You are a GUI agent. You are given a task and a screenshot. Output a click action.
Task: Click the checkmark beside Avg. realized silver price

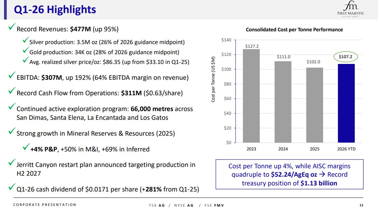click(26, 60)
